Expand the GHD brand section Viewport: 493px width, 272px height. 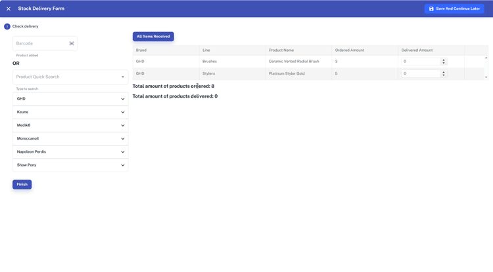point(70,99)
